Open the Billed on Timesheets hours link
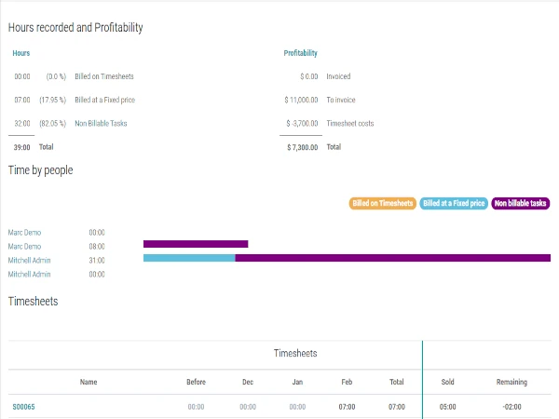559x419 pixels. click(x=106, y=76)
